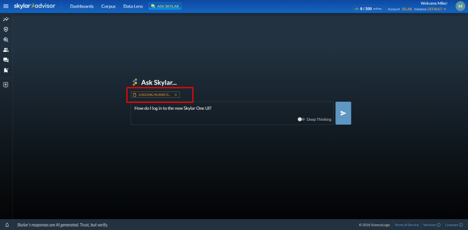
Task: Open the notifications bell icon
Action: (7, 225)
